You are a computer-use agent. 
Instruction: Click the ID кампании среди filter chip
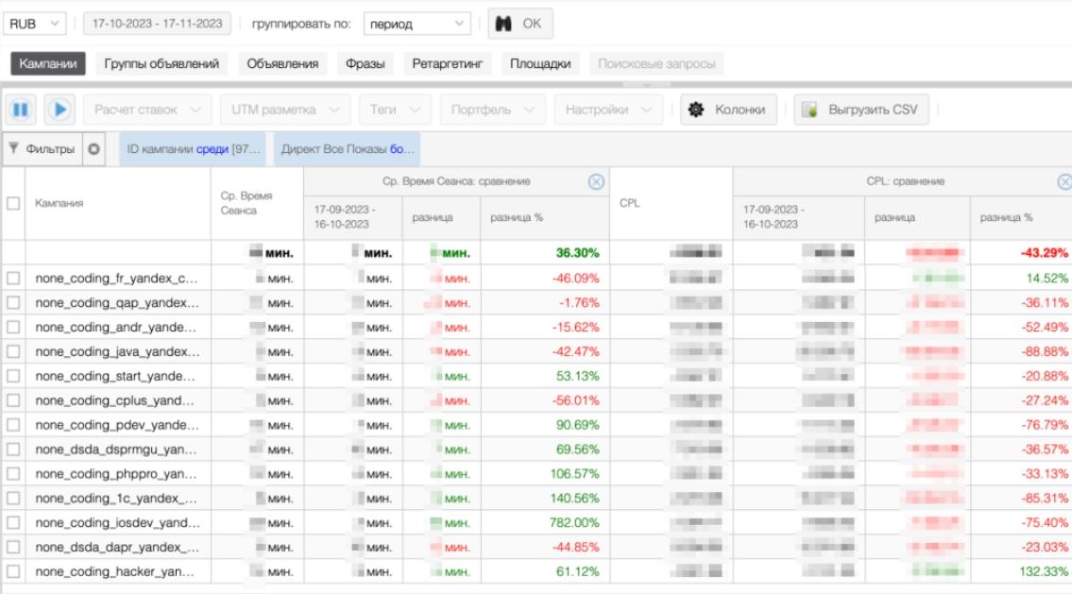click(194, 149)
